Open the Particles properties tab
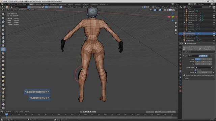The image size is (216, 121). (180, 74)
